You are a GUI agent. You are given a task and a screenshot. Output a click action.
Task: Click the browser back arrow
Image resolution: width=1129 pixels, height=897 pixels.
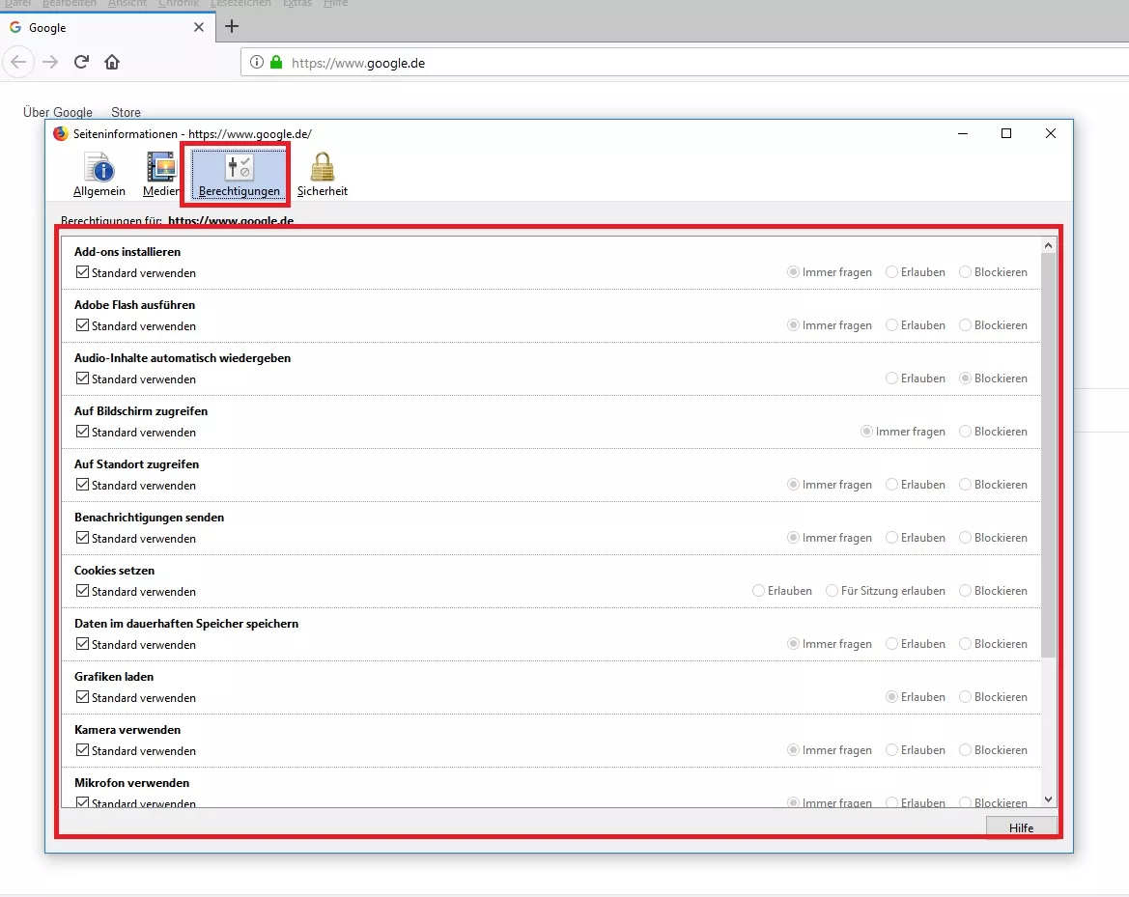(18, 62)
